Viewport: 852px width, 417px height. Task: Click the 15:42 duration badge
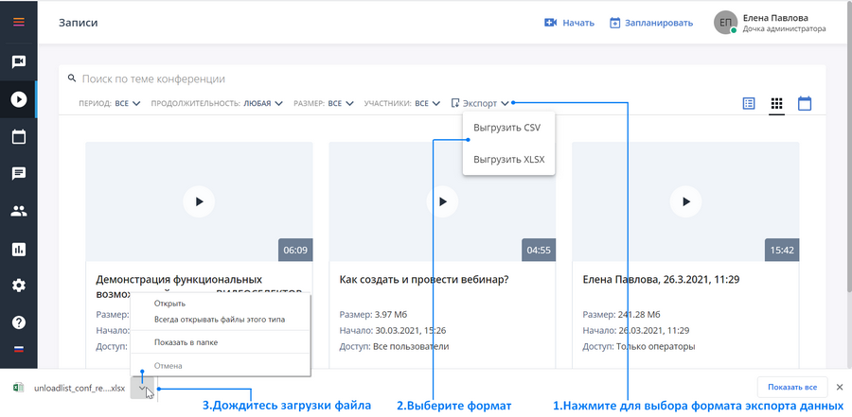tap(782, 251)
